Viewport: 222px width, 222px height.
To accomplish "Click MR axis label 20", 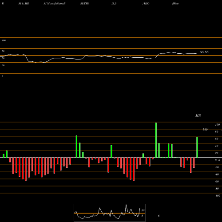I will (x=217, y=153).
